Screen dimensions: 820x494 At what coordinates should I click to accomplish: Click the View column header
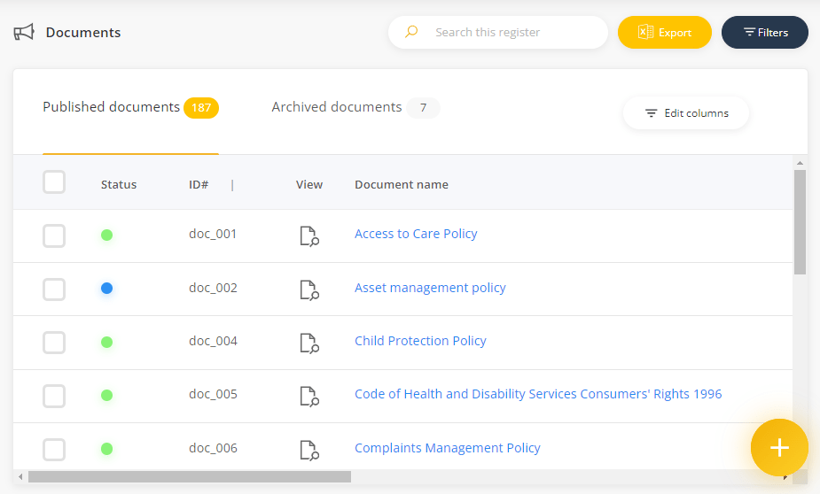tap(309, 185)
